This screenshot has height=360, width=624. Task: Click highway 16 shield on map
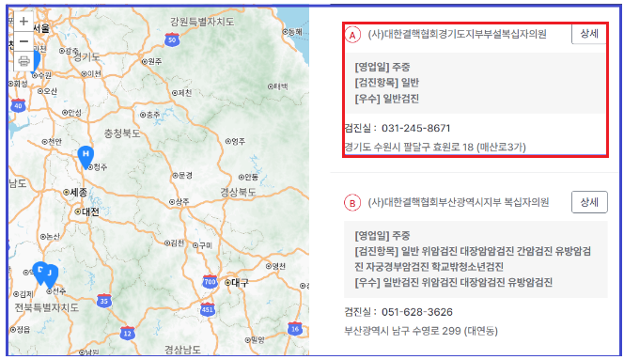pos(294,329)
